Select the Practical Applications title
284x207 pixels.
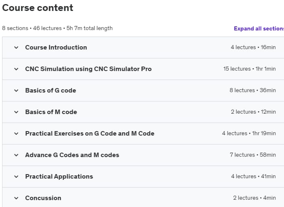[59, 177]
